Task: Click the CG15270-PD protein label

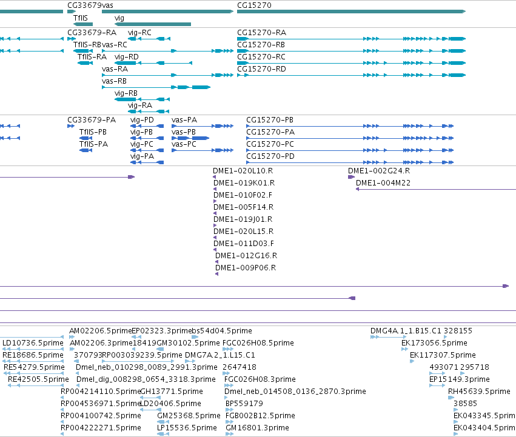Action: click(270, 156)
